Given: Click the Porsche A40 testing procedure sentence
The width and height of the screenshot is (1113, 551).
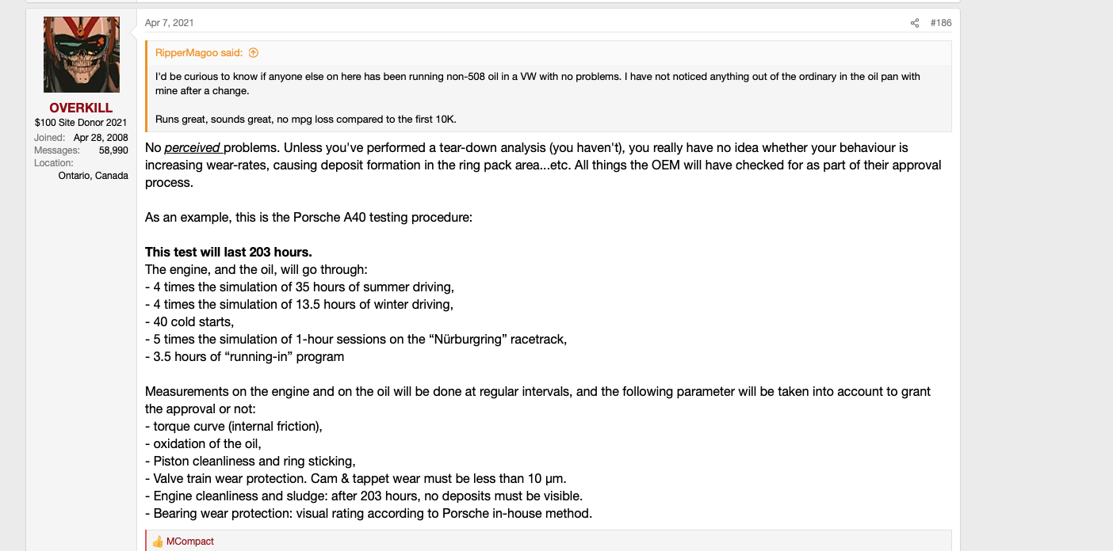Looking at the screenshot, I should pos(309,218).
